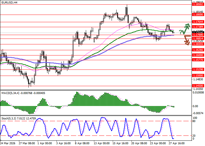The height and width of the screenshot is (146, 205).
Task: Click the Stoch(5,3,3) indicator label
Action: (8, 119)
